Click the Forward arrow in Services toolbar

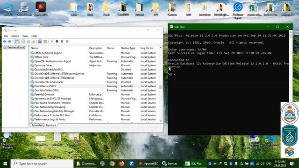9,42
